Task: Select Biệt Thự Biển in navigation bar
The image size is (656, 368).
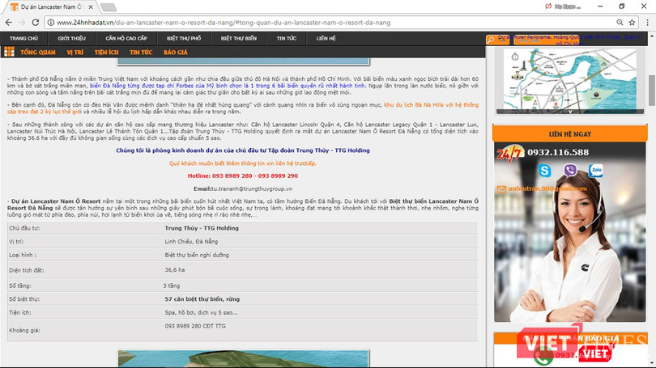Action: point(239,38)
